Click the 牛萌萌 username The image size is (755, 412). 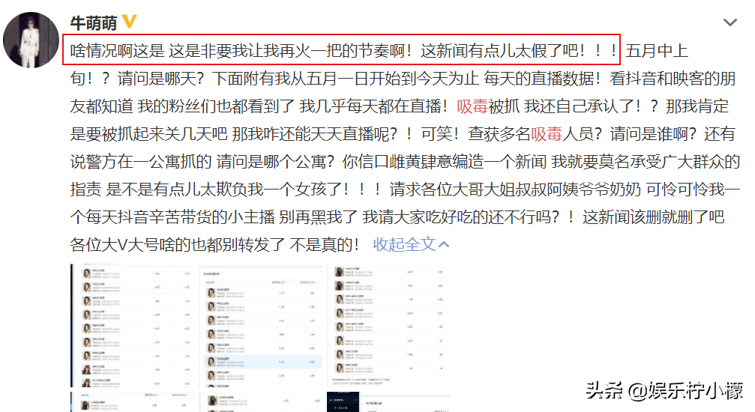tap(94, 22)
